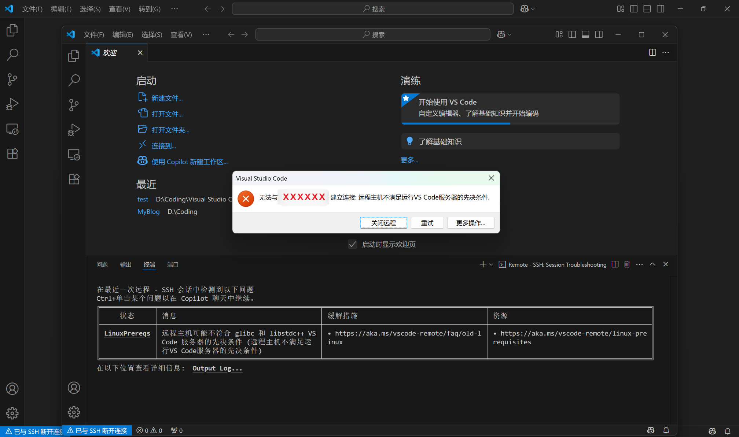The width and height of the screenshot is (739, 437).
Task: Open Remote Explorer in inner activity bar
Action: click(74, 155)
